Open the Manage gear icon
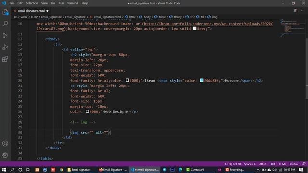 click(5, 155)
